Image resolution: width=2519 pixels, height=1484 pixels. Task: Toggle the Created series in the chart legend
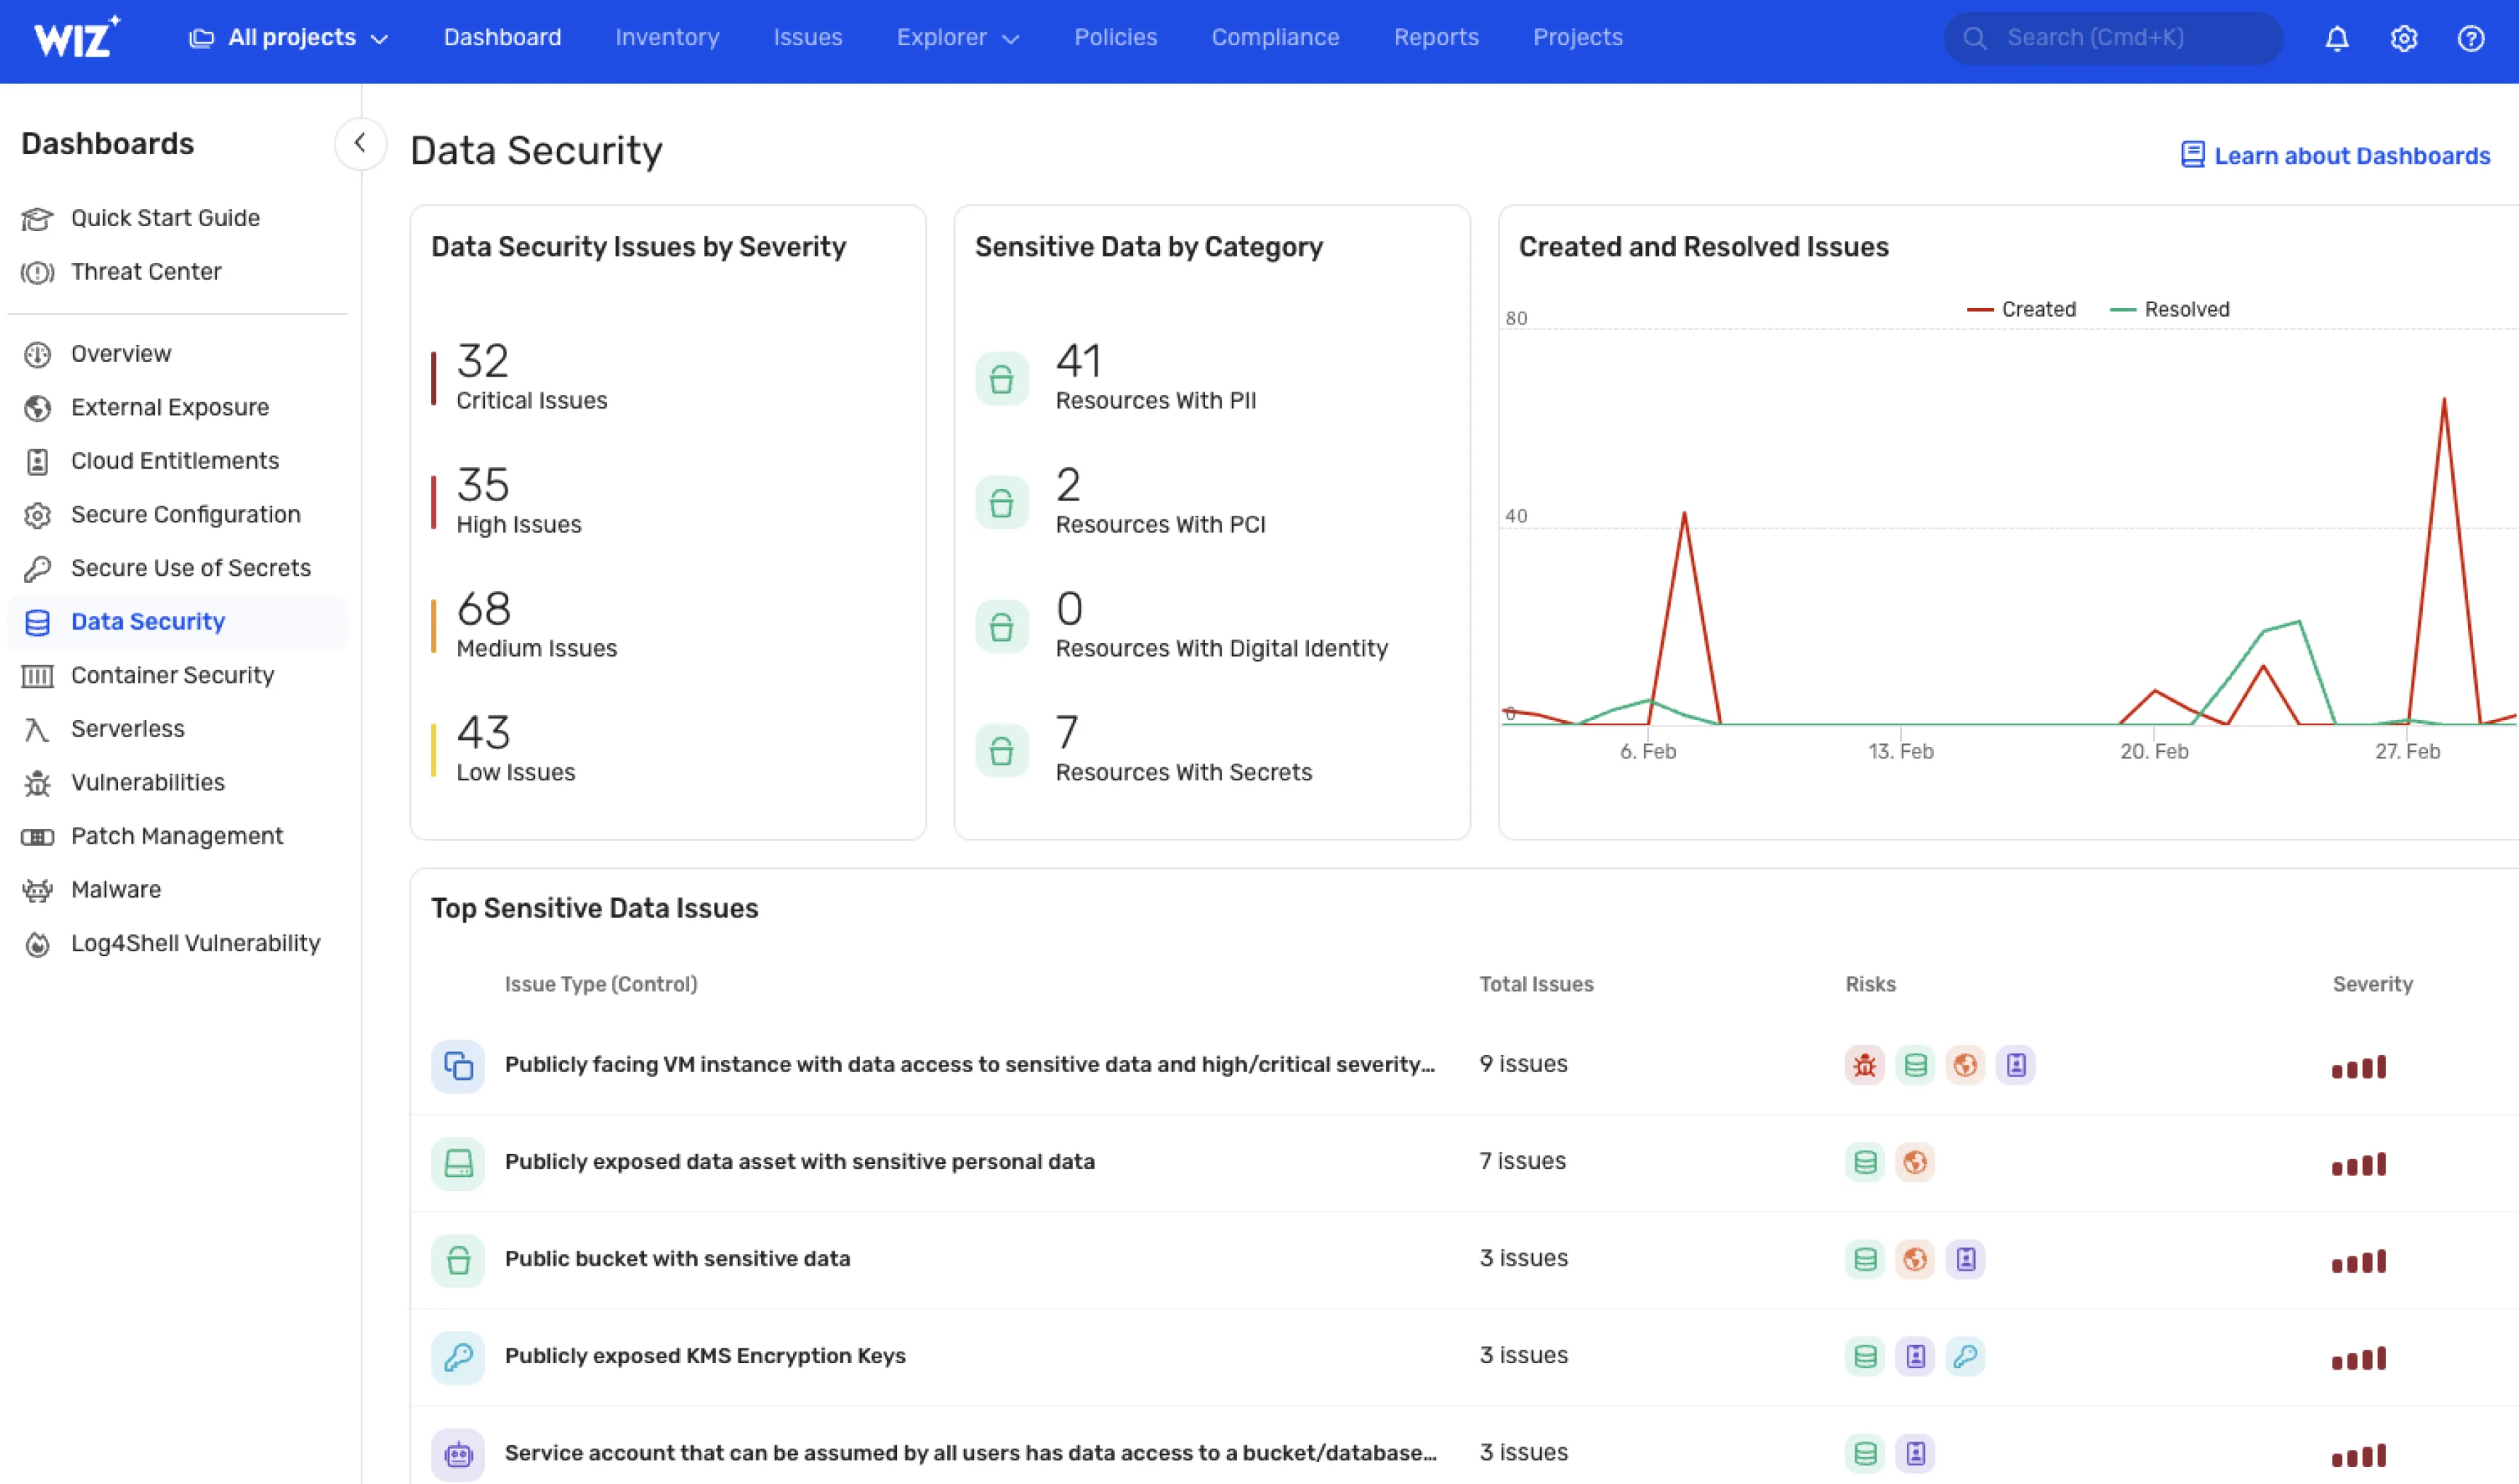2022,310
